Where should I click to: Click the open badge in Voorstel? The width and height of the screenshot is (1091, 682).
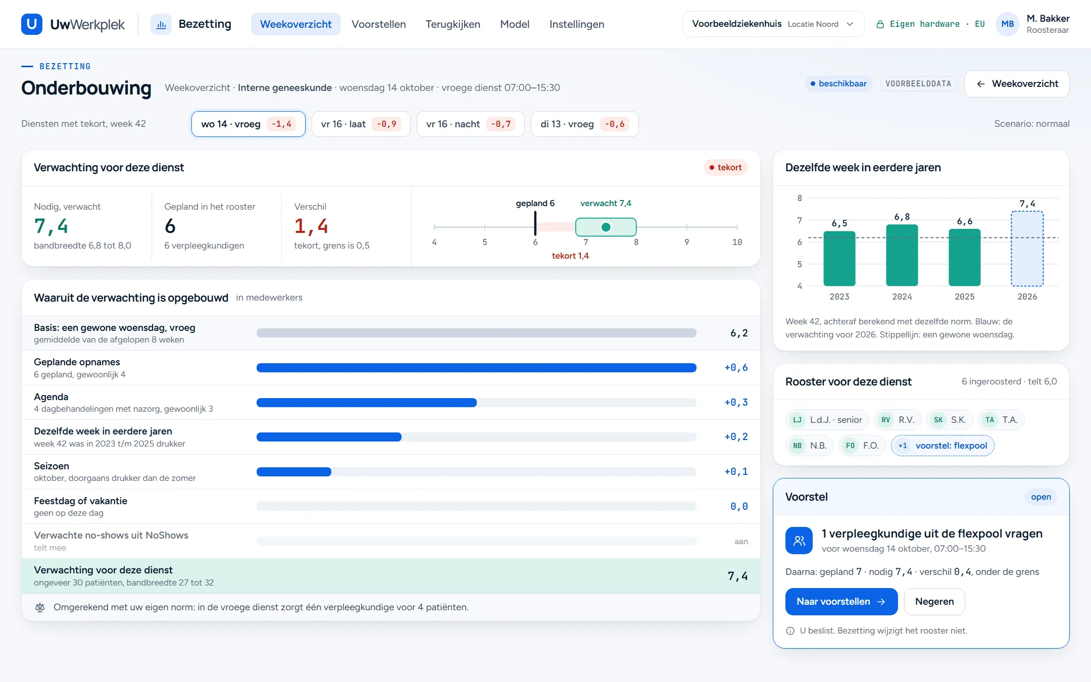pyautogui.click(x=1040, y=497)
